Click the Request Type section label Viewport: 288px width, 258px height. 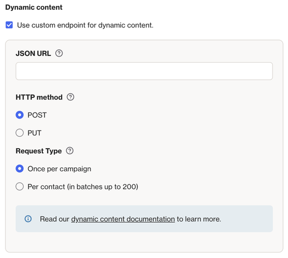pyautogui.click(x=39, y=151)
